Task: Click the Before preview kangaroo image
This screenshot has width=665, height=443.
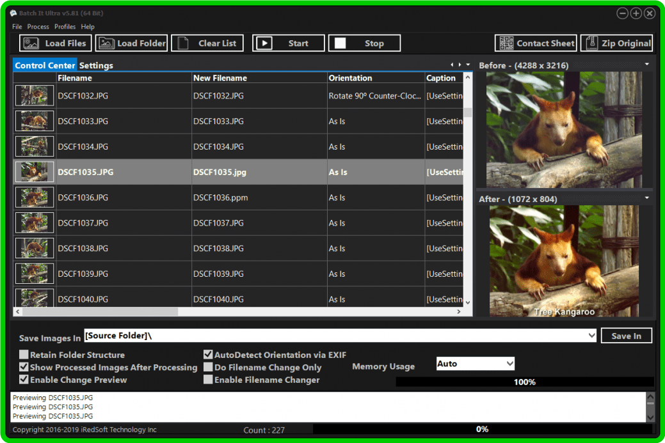Action: point(564,130)
